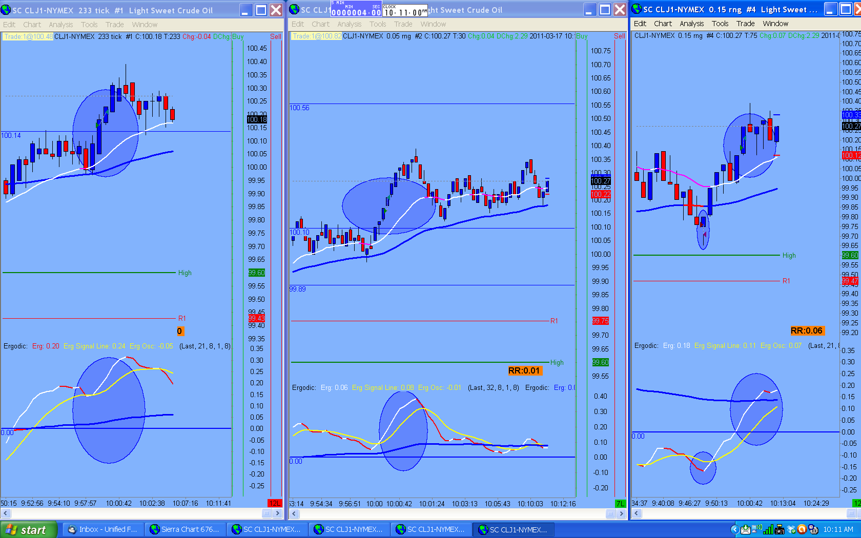Open Tools menu in 0.15 rng #4 window
Image resolution: width=861 pixels, height=538 pixels.
[720, 24]
